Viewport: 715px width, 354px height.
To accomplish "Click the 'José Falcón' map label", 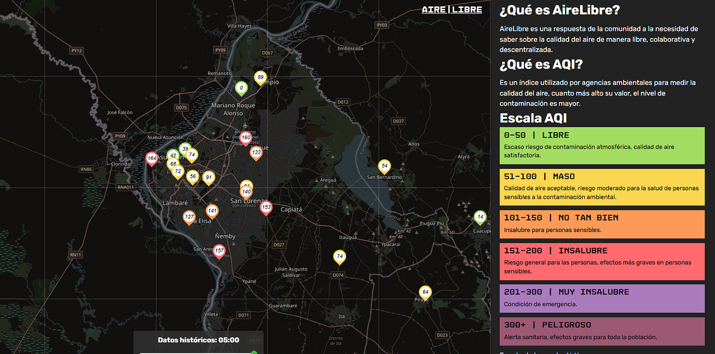I will click(x=120, y=112).
